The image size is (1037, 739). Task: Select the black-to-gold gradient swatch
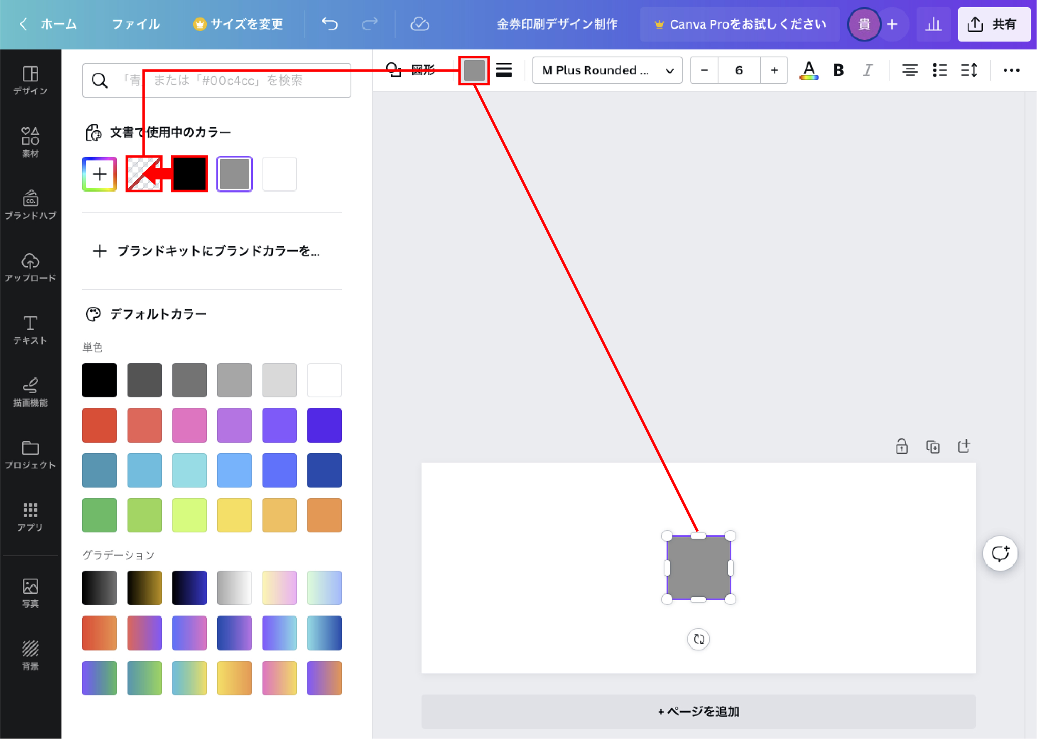(x=145, y=588)
